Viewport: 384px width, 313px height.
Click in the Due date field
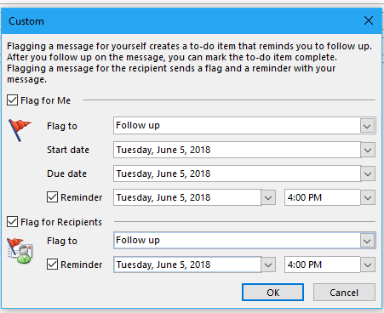coord(237,174)
